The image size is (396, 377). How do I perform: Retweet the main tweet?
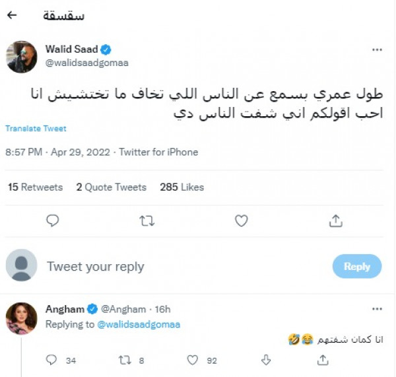[147, 221]
